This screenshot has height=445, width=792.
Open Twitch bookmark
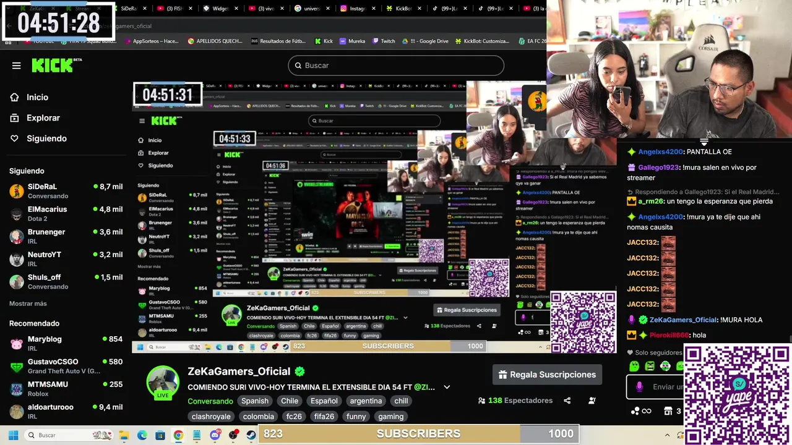click(384, 41)
